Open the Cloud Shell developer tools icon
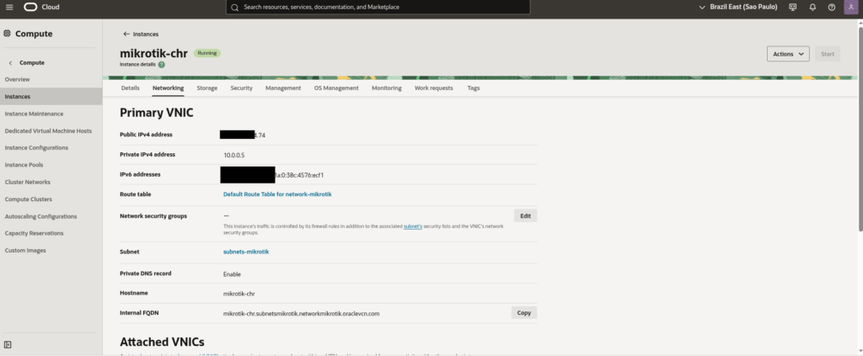 pyautogui.click(x=792, y=7)
